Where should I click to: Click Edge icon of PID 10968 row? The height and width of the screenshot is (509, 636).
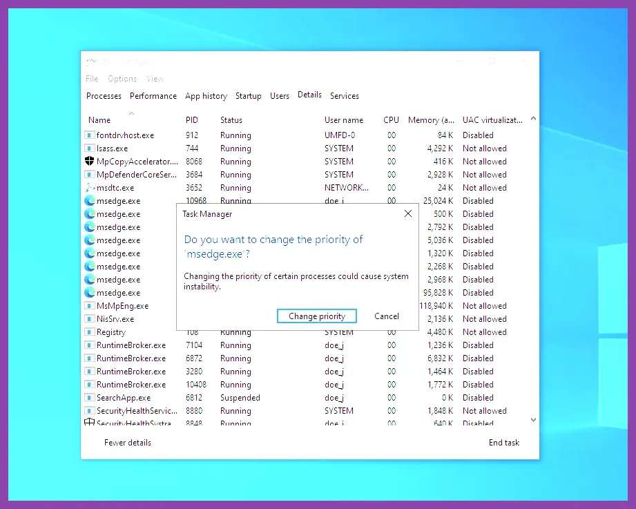click(89, 201)
